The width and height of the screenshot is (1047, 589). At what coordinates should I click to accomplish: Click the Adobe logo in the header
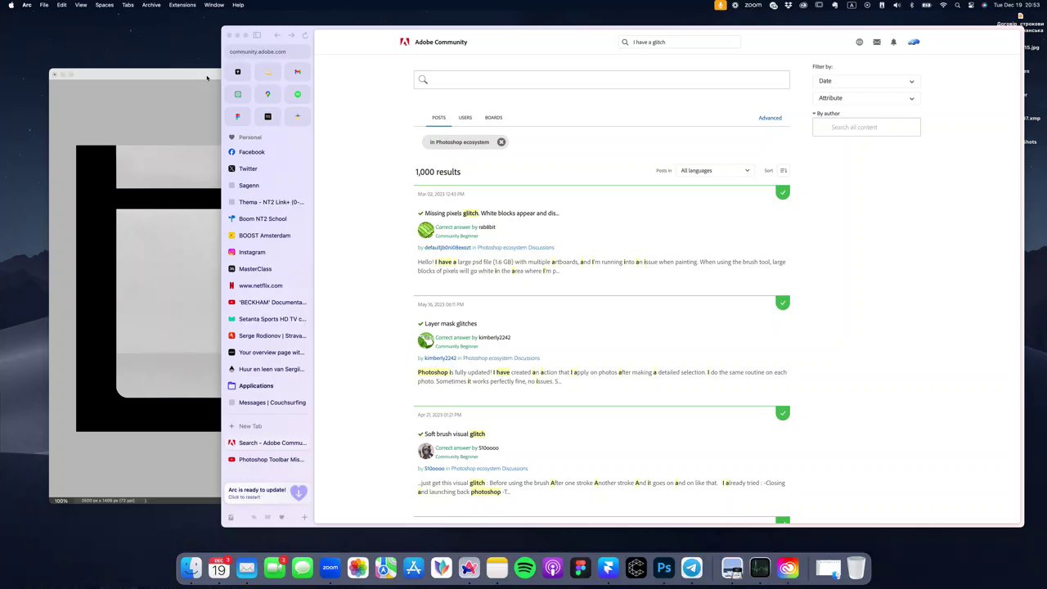(x=404, y=42)
